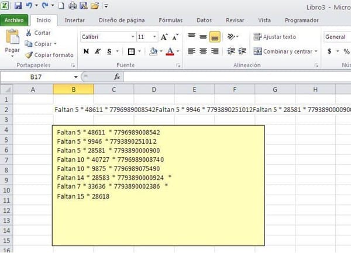Open the font color dropdown arrow
Viewport: 351px width, 253px height.
click(178, 51)
